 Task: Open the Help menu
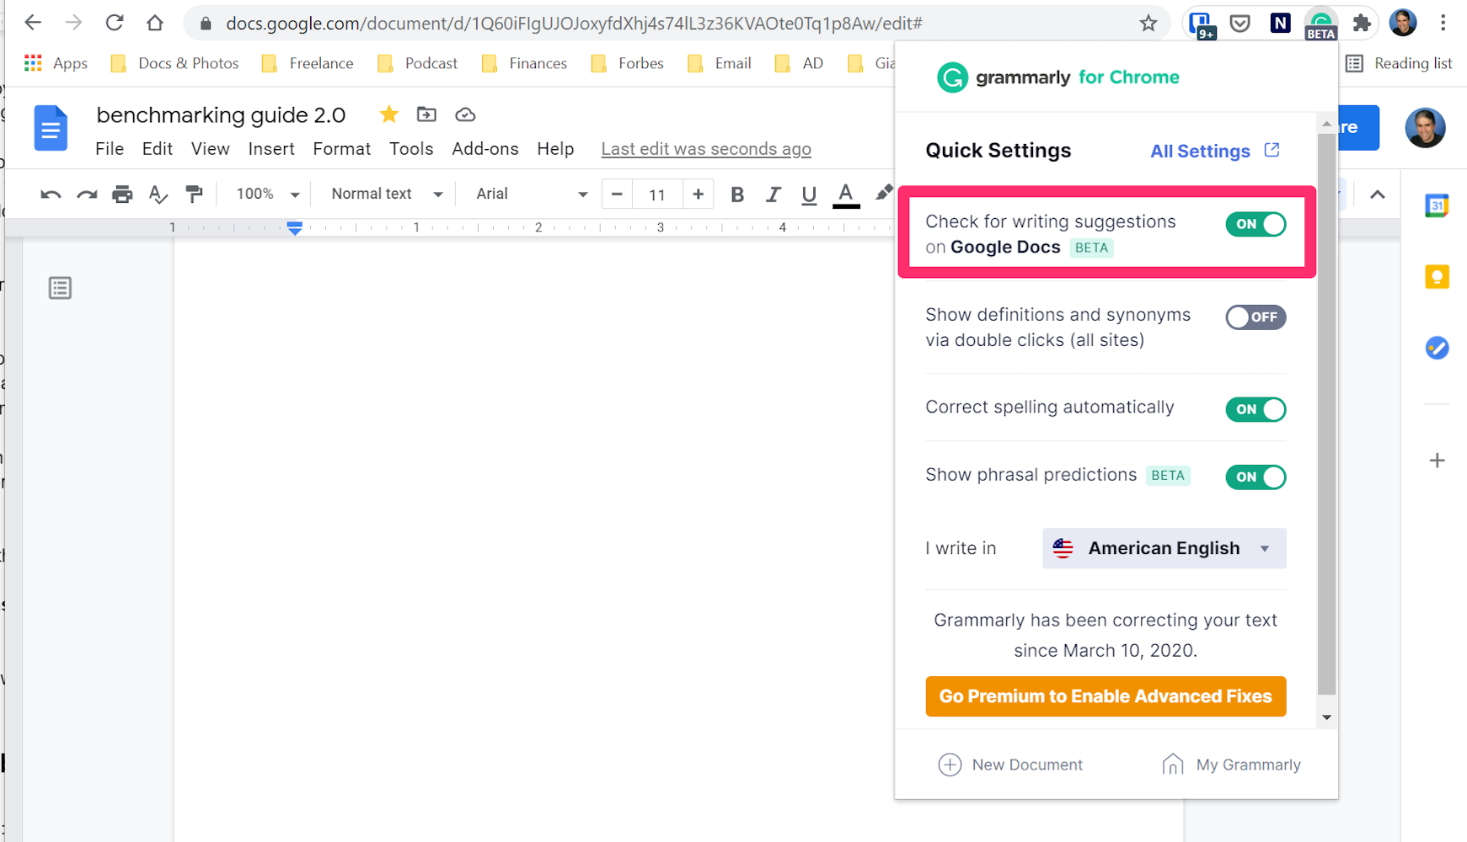click(555, 149)
